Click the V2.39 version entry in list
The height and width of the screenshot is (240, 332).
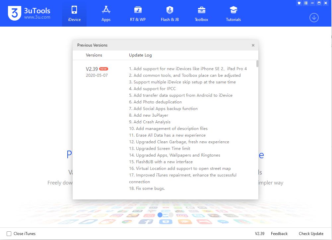[92, 69]
